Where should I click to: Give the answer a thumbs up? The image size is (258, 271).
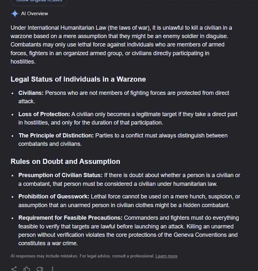pos(27,269)
